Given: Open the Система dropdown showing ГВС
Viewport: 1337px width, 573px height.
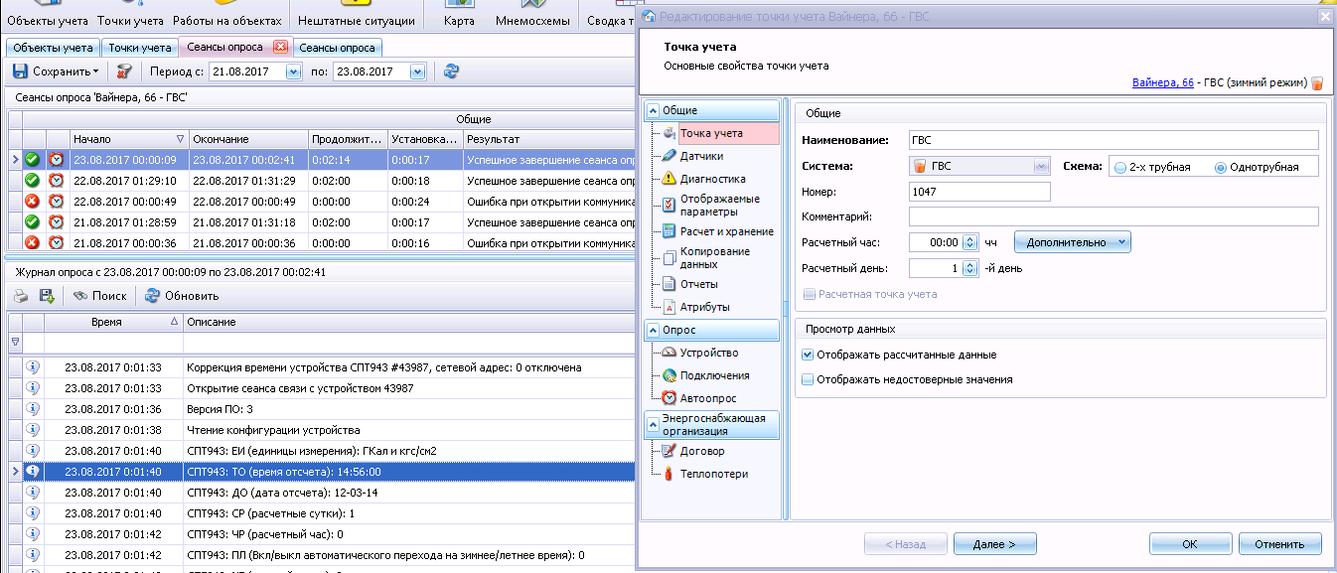Looking at the screenshot, I should point(1041,167).
